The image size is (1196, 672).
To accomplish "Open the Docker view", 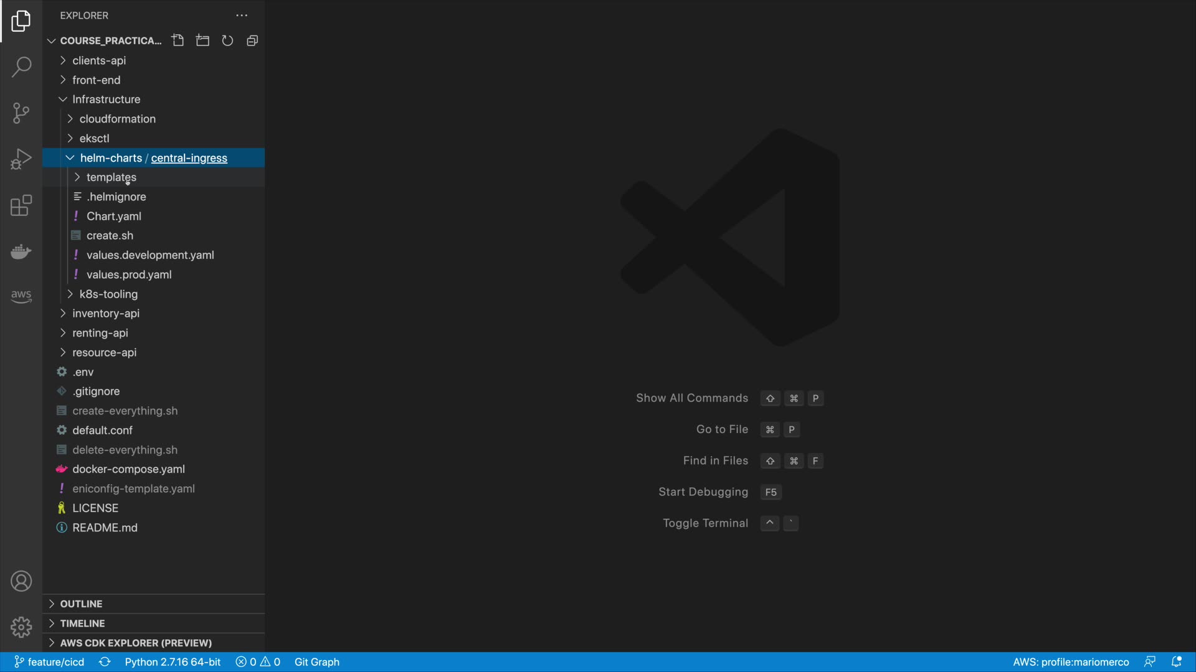I will click(x=21, y=251).
